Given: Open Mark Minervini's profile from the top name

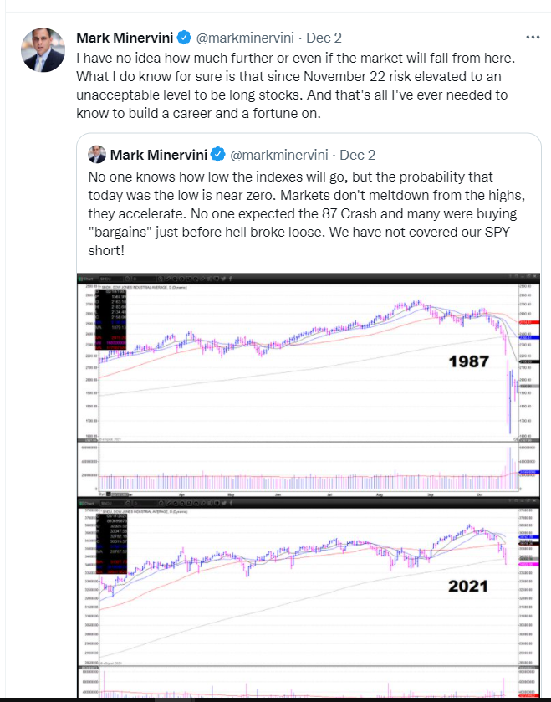Looking at the screenshot, I should (x=124, y=38).
